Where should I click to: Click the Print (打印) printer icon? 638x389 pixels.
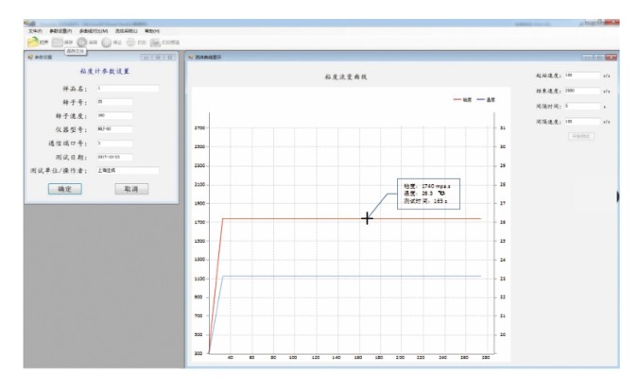(x=131, y=42)
